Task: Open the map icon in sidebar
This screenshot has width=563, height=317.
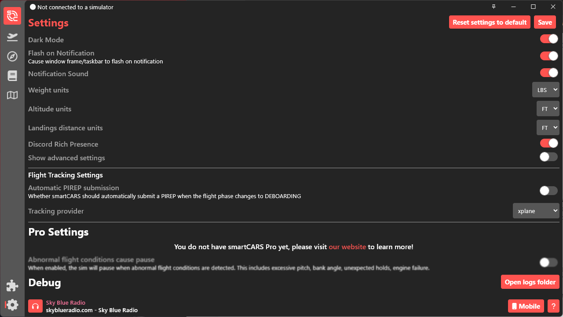Action: pos(12,95)
